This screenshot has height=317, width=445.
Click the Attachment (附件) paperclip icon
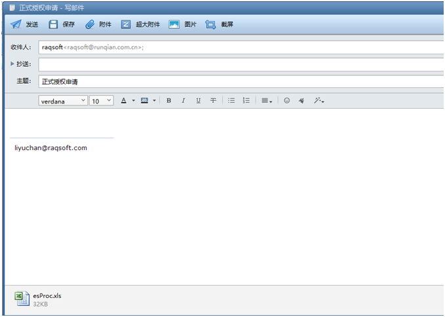pos(90,24)
